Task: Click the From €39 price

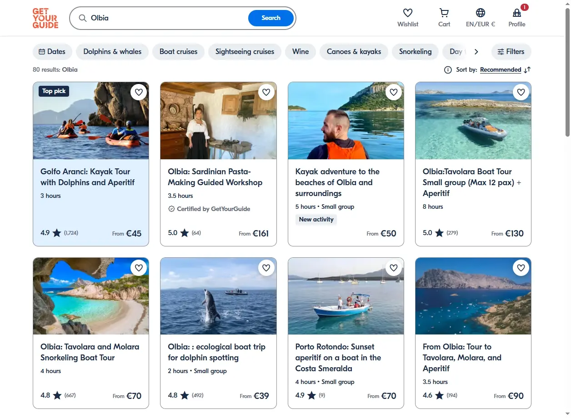Action: 254,396
